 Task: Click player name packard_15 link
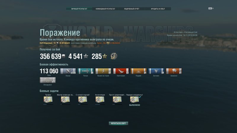(x=48, y=43)
